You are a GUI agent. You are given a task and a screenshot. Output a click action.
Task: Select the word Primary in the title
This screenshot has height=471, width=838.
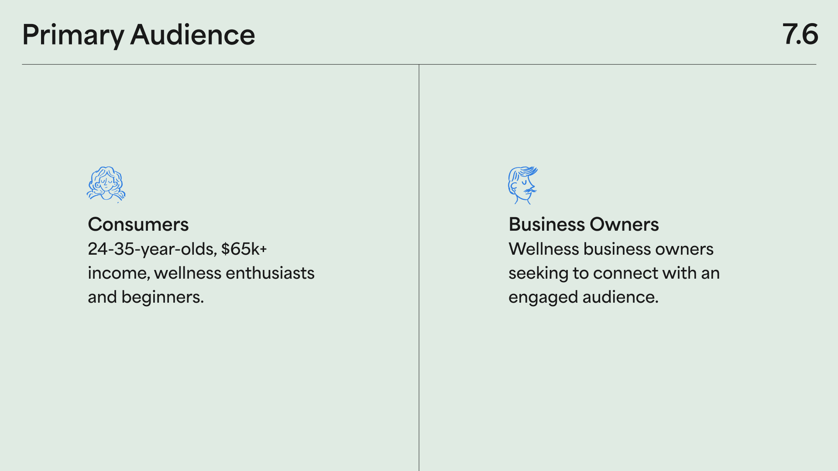[73, 36]
